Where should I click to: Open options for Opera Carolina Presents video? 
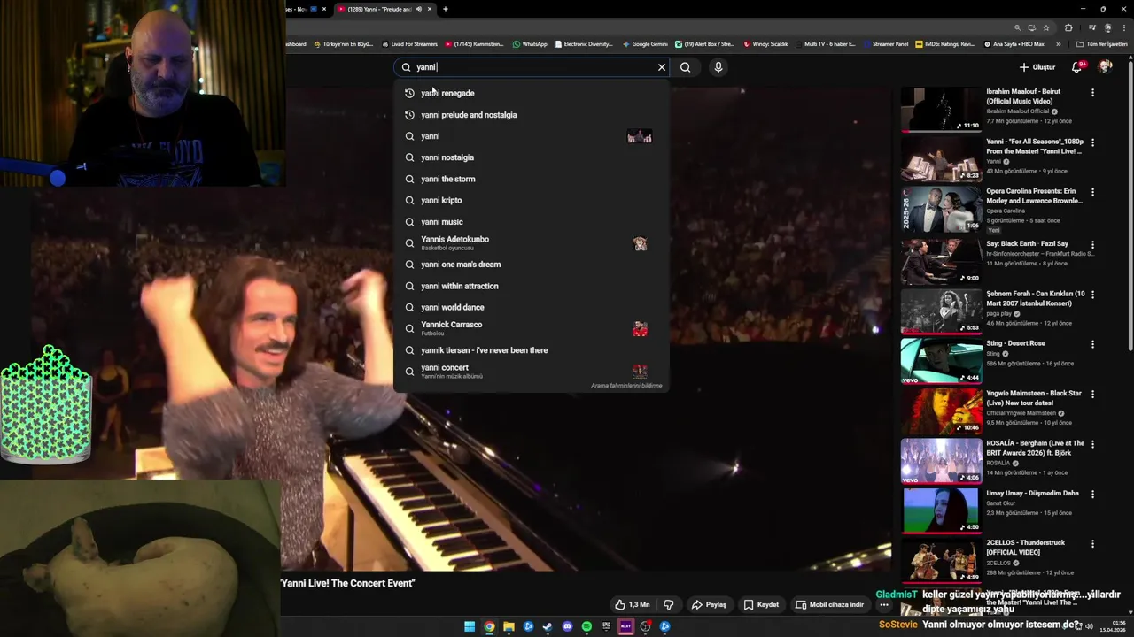coord(1092,192)
